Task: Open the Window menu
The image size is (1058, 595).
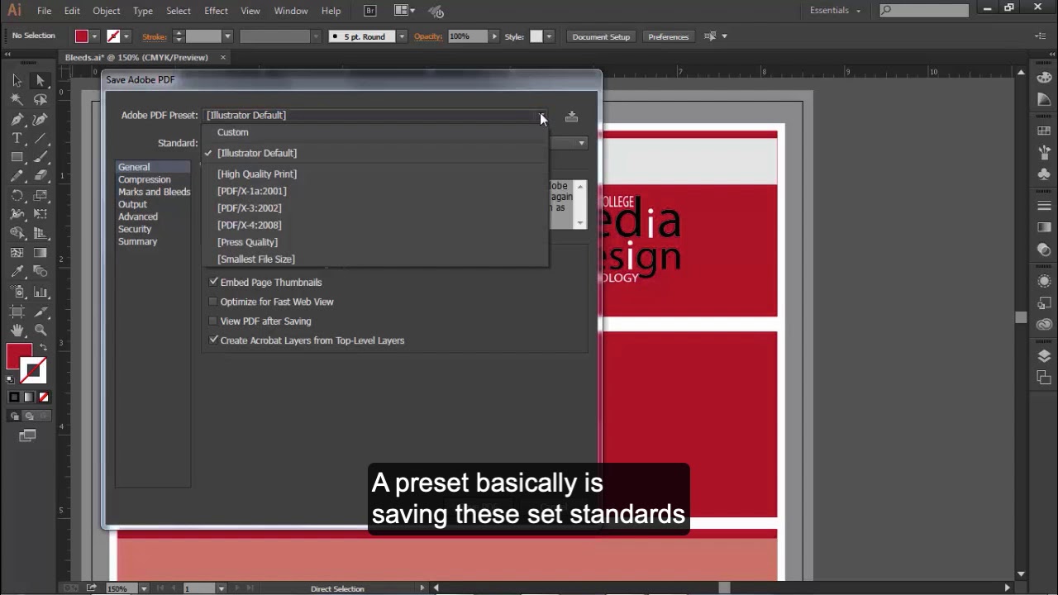Action: [291, 11]
